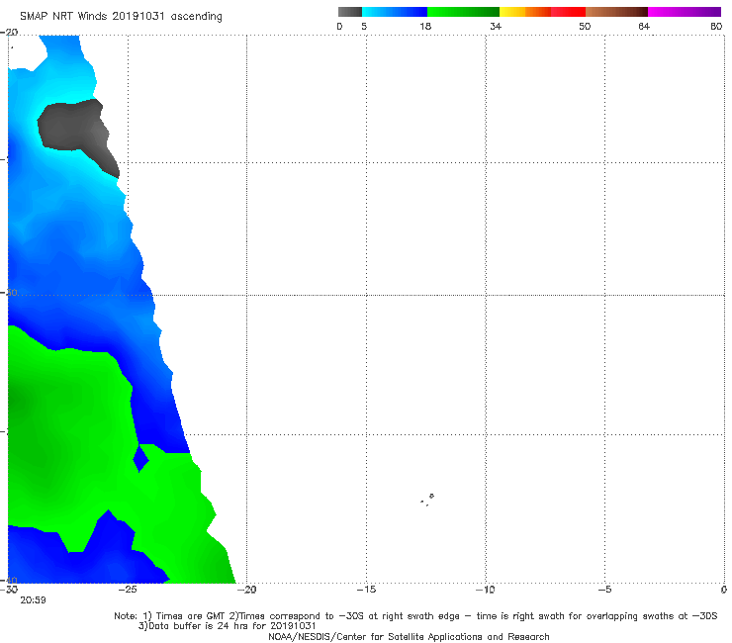Click the title 'SMAP NRT Winds 20191031 ascending'
The image size is (732, 643).
click(x=121, y=17)
